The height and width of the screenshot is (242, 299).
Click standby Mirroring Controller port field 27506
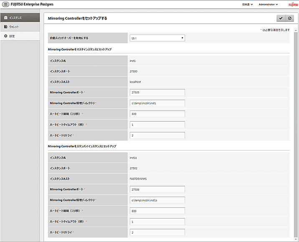pyautogui.click(x=157, y=189)
